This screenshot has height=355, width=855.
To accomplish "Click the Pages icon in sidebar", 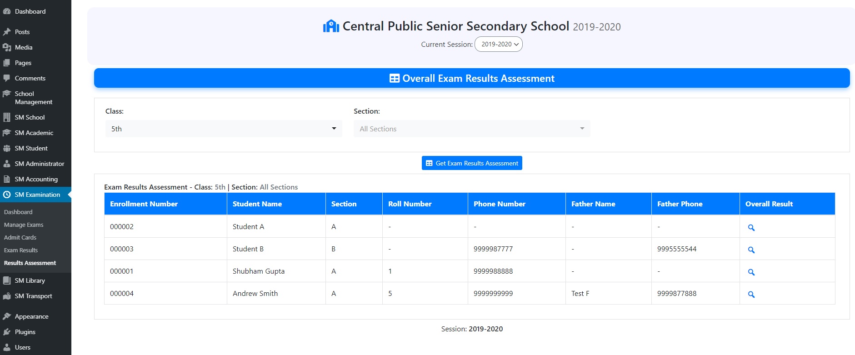I will pyautogui.click(x=7, y=63).
